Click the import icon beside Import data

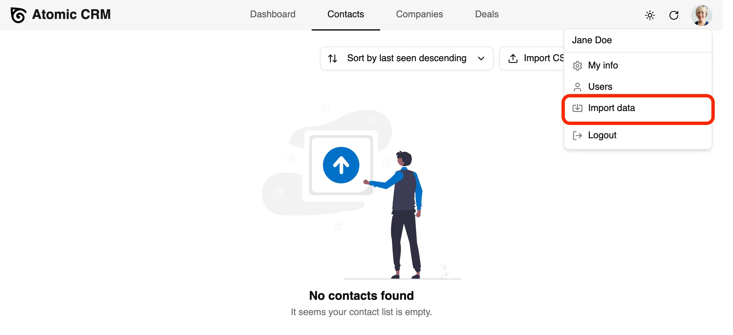pos(577,108)
